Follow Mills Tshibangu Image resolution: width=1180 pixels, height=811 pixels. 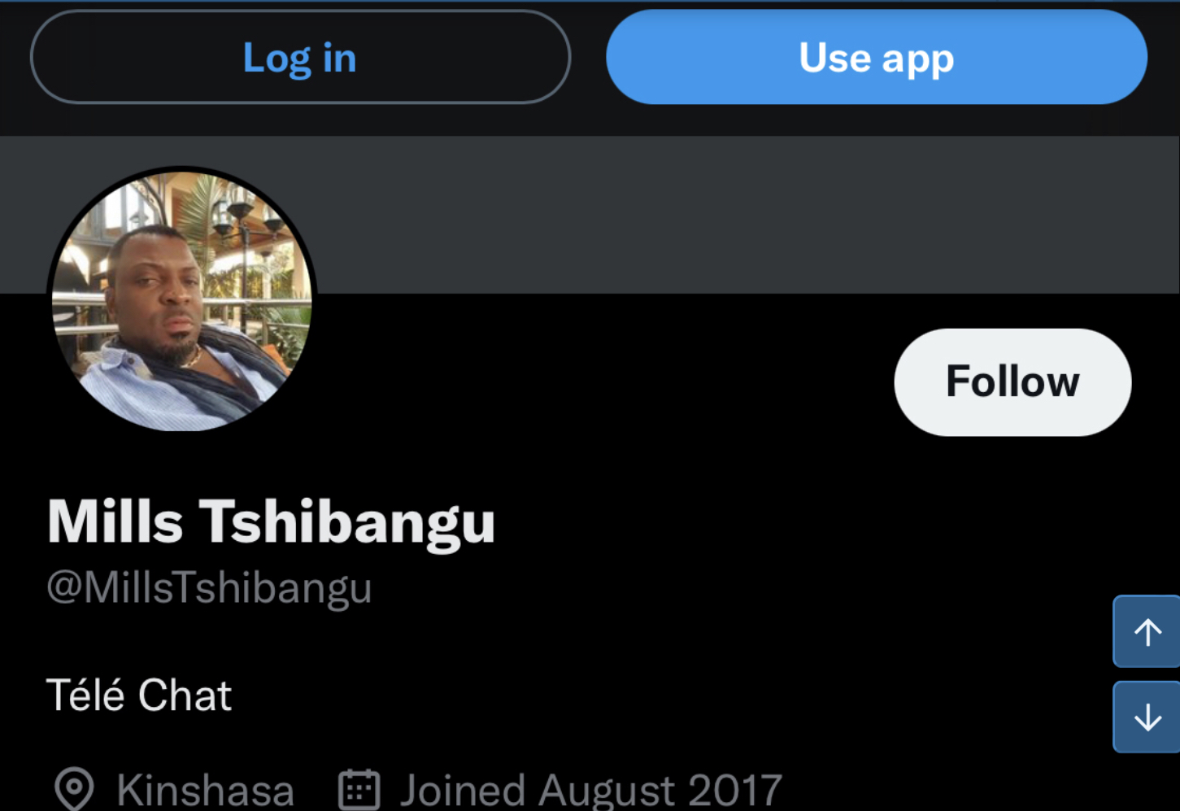pos(1012,382)
